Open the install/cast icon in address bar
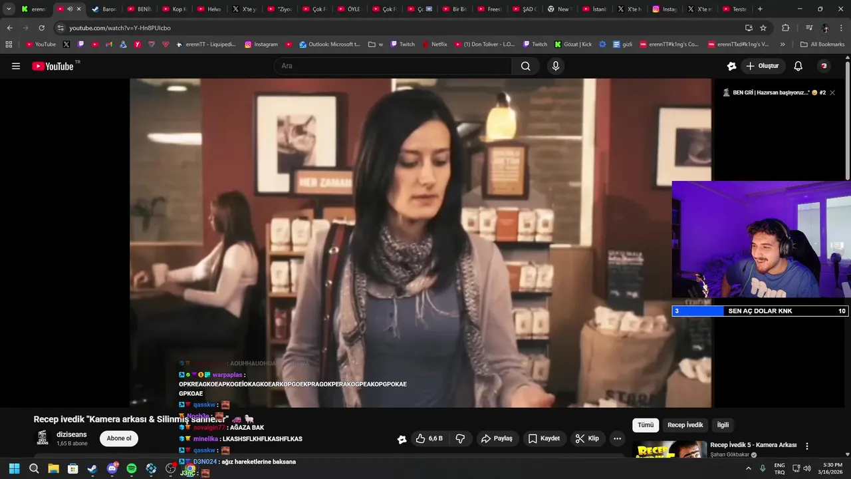 coord(749,28)
